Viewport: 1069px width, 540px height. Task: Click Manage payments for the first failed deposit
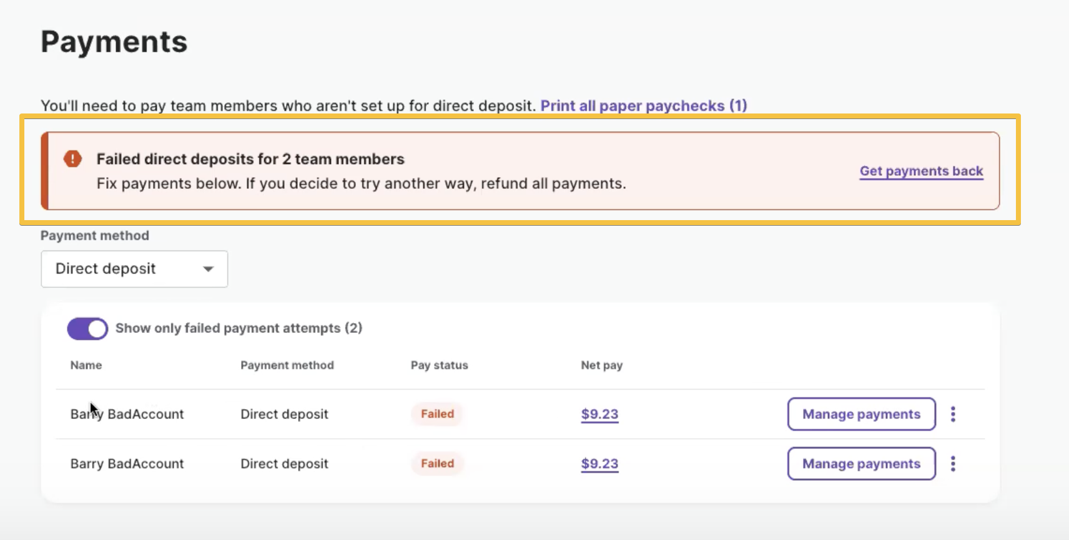(x=861, y=413)
